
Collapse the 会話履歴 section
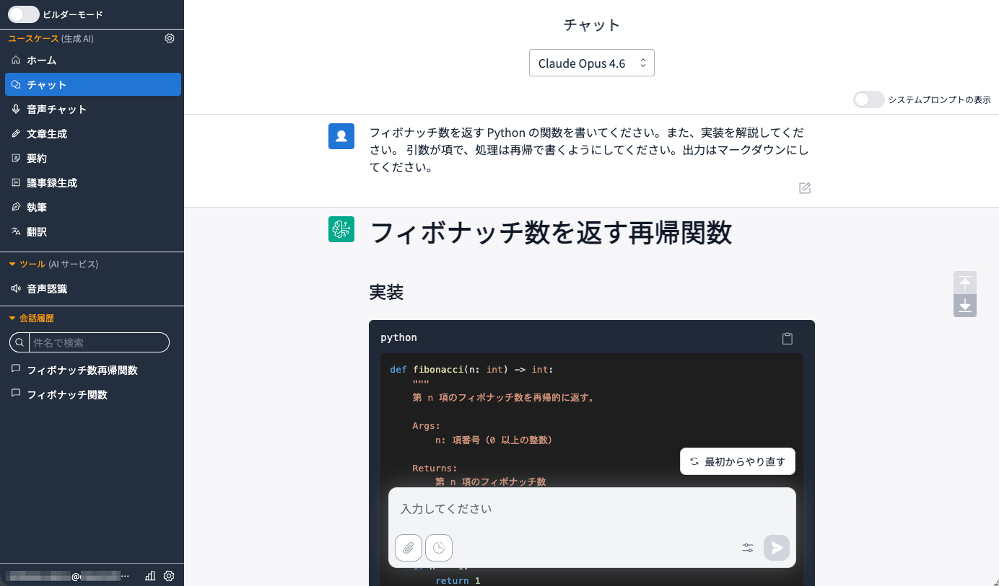31,318
